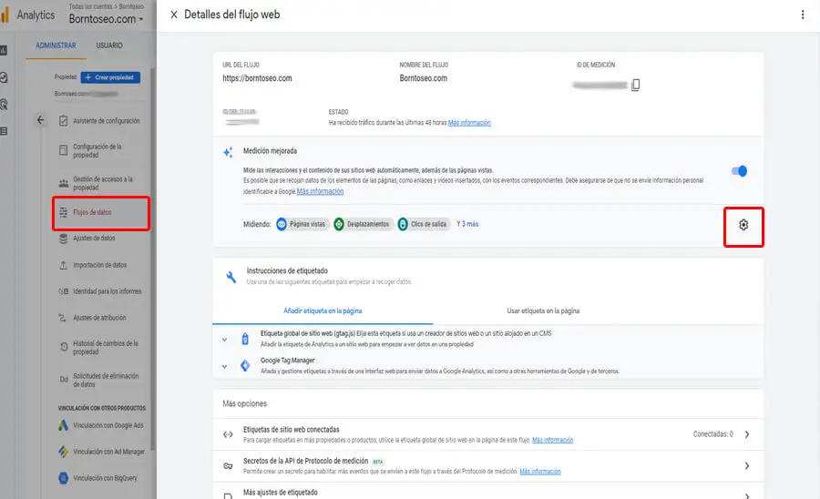This screenshot has height=499, width=820.
Task: Select the ADMINISTRAR tab
Action: click(x=56, y=46)
